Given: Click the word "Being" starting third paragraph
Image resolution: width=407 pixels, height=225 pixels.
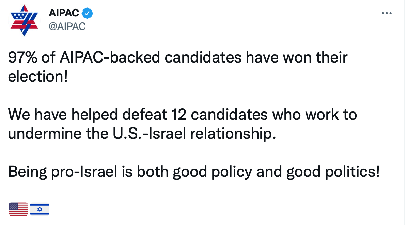Looking at the screenshot, I should click(28, 172).
